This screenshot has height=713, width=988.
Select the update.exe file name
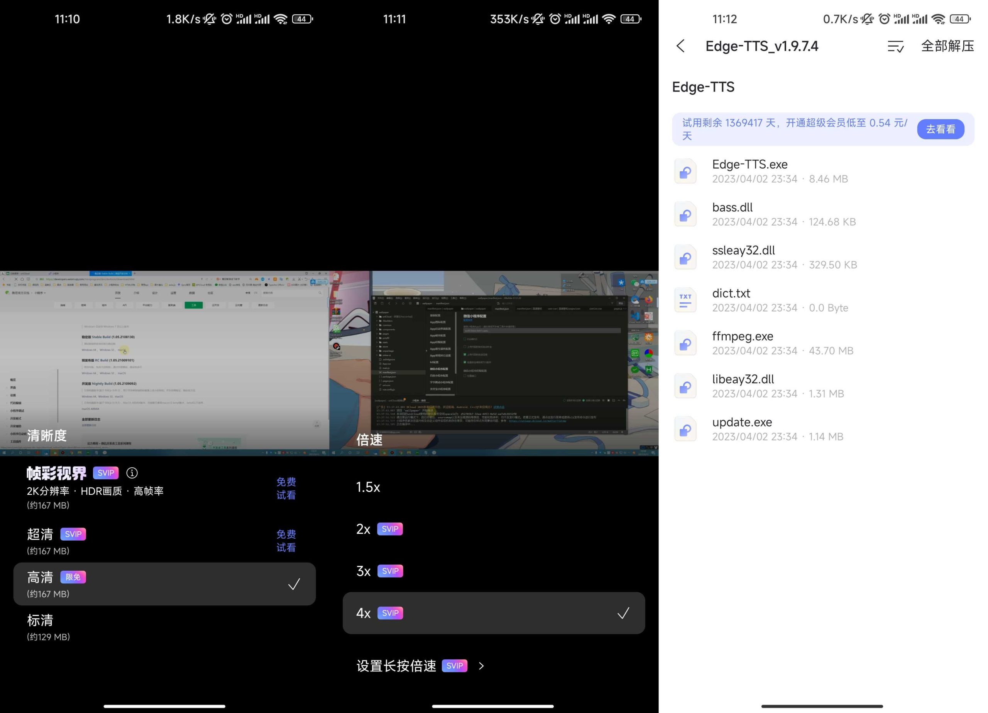point(742,422)
